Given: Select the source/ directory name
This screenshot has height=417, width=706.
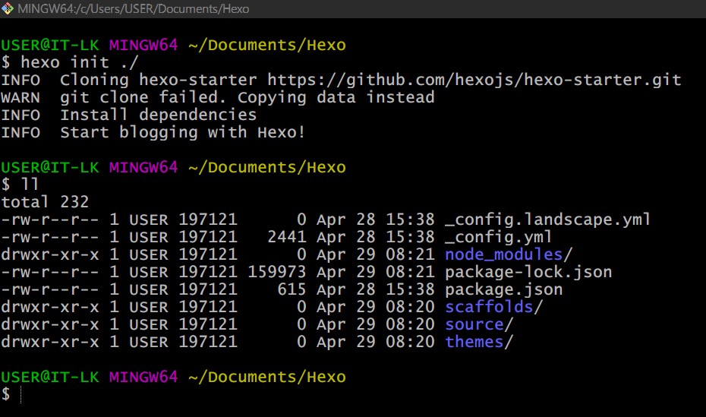Looking at the screenshot, I should 478,324.
